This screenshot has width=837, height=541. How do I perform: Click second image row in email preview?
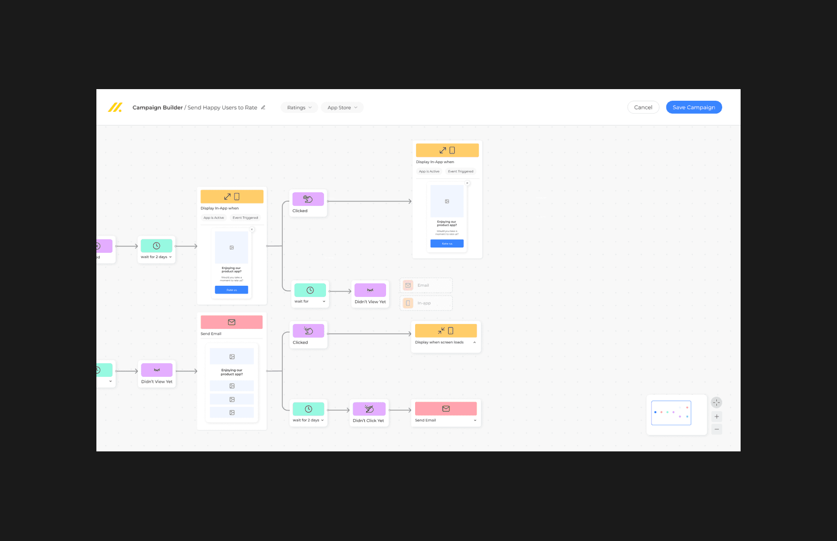pyautogui.click(x=232, y=386)
